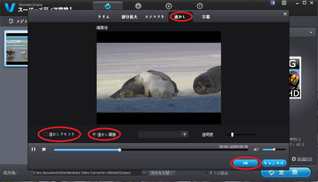
Task: Open the disc burn icon tab
Action: coord(138,6)
